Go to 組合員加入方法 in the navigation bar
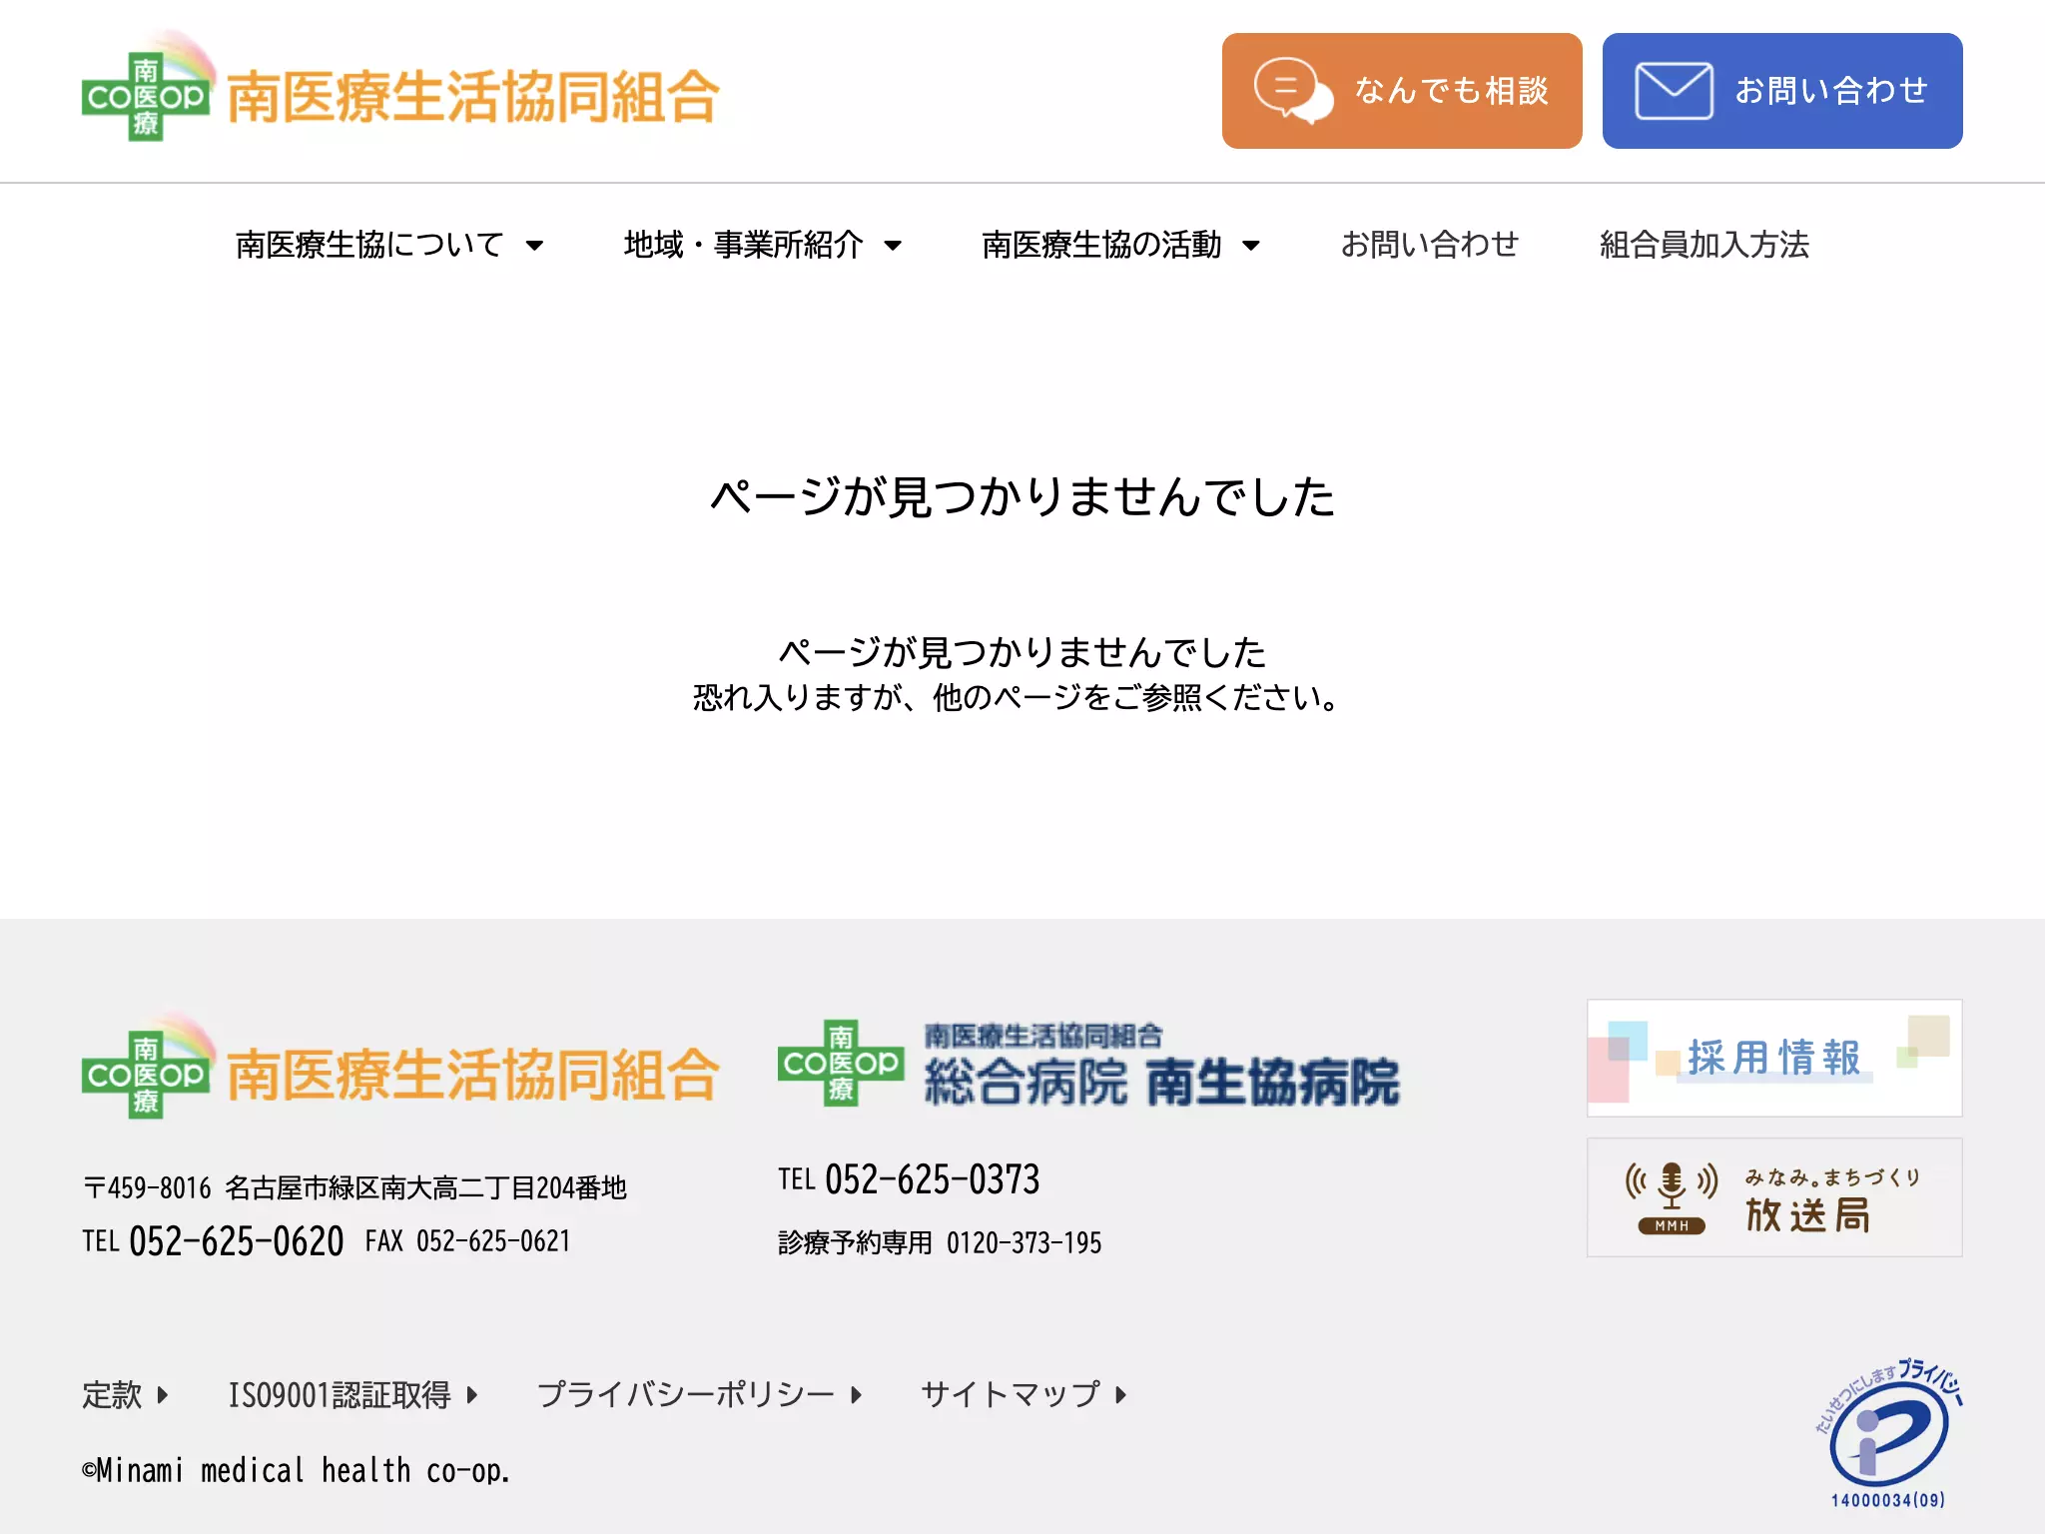Viewport: 2045px width, 1534px height. click(1704, 245)
